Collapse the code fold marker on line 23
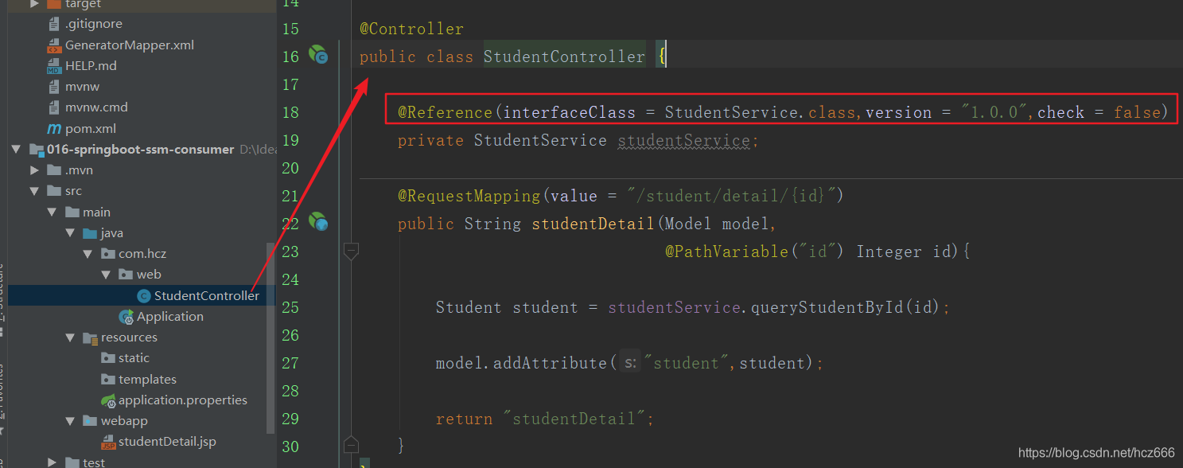The height and width of the screenshot is (468, 1183). 351,251
